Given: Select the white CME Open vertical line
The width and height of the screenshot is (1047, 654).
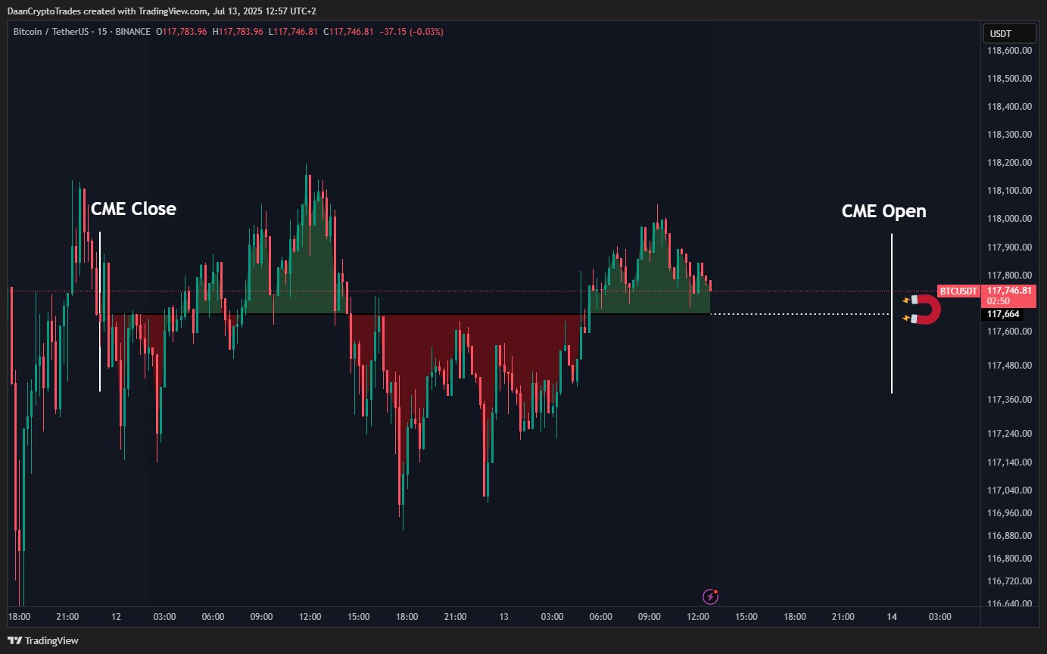Looking at the screenshot, I should tap(892, 313).
